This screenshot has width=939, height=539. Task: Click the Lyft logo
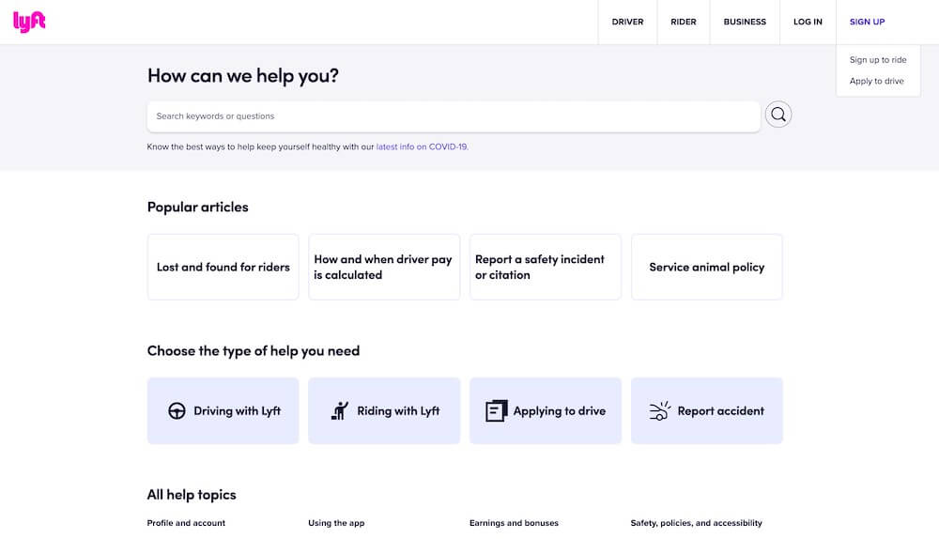pos(29,22)
